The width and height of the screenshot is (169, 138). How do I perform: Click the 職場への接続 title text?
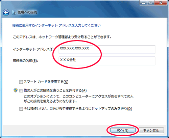(27, 12)
